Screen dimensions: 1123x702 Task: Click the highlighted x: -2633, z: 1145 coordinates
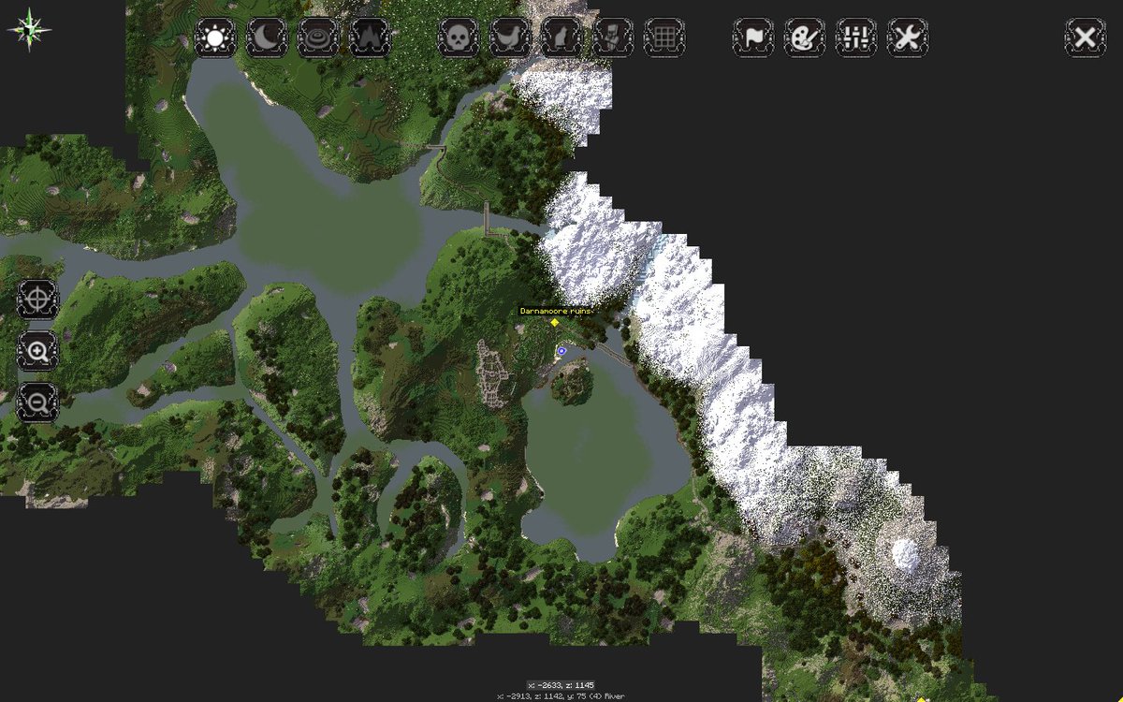point(561,685)
